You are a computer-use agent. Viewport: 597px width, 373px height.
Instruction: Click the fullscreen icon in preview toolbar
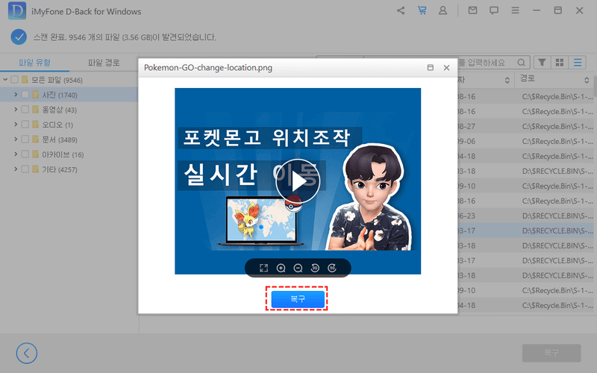pyautogui.click(x=263, y=268)
